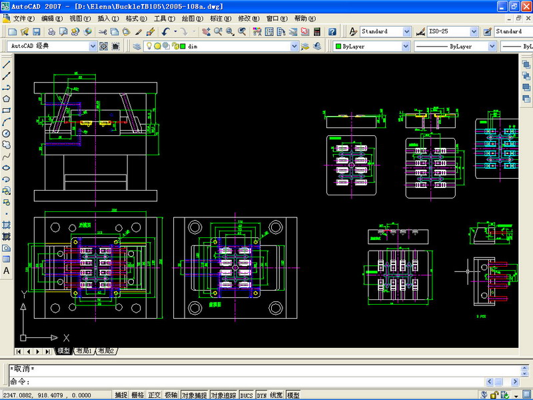Select the Circle drawing tool

[x=6, y=133]
